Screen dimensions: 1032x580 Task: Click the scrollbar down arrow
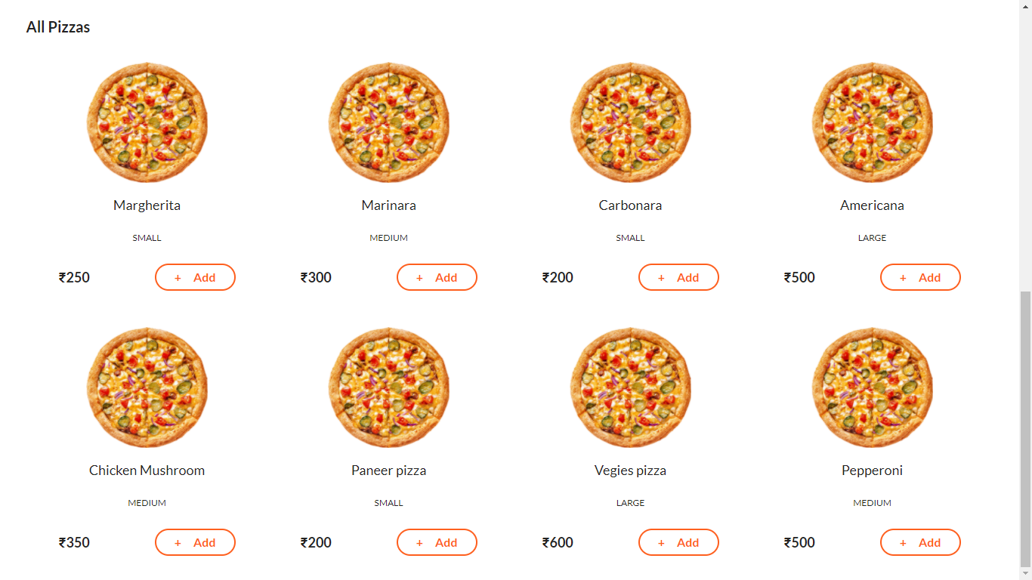tap(1026, 573)
